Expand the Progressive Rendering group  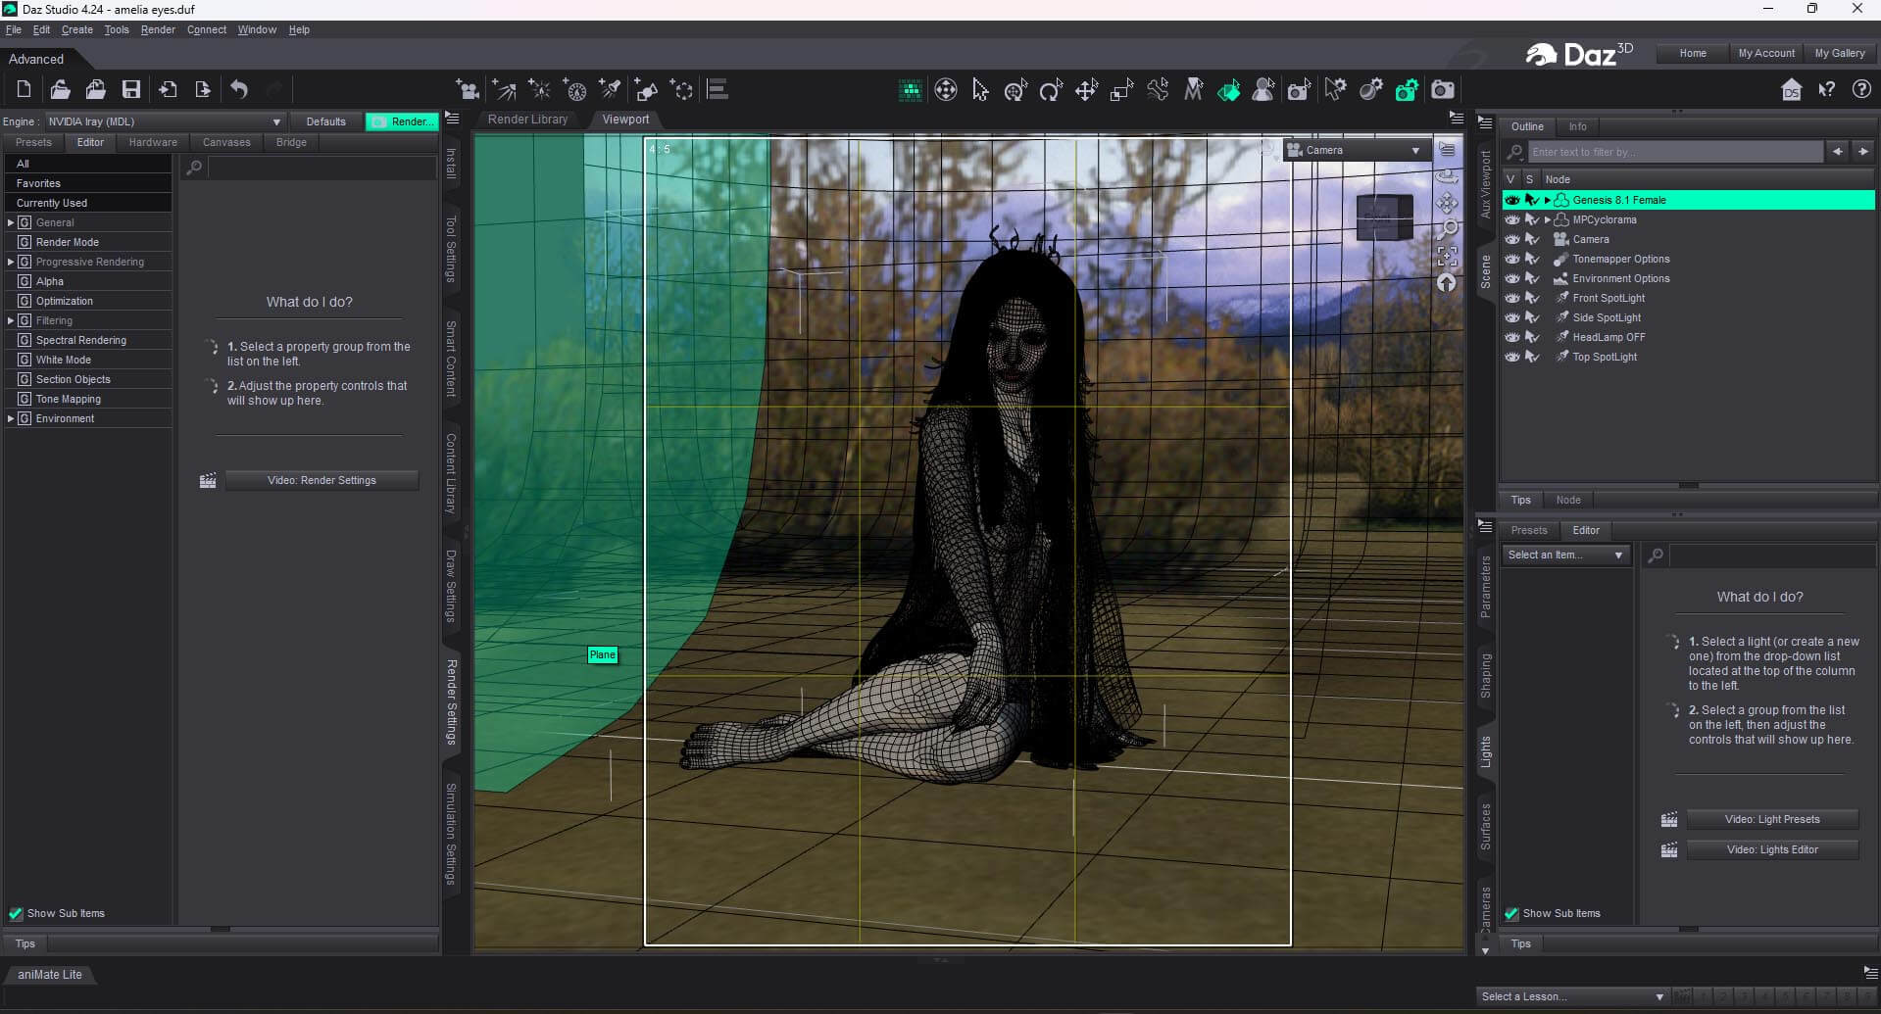(11, 262)
